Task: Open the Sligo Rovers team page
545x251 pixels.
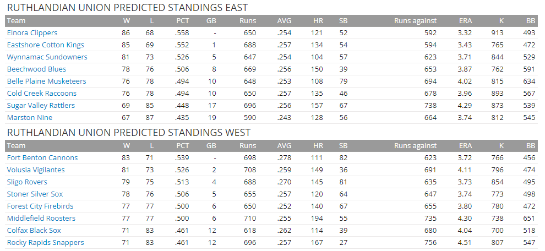Action: click(x=27, y=182)
